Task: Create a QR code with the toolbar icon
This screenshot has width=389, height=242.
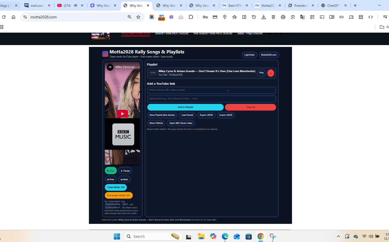Action: (x=312, y=17)
